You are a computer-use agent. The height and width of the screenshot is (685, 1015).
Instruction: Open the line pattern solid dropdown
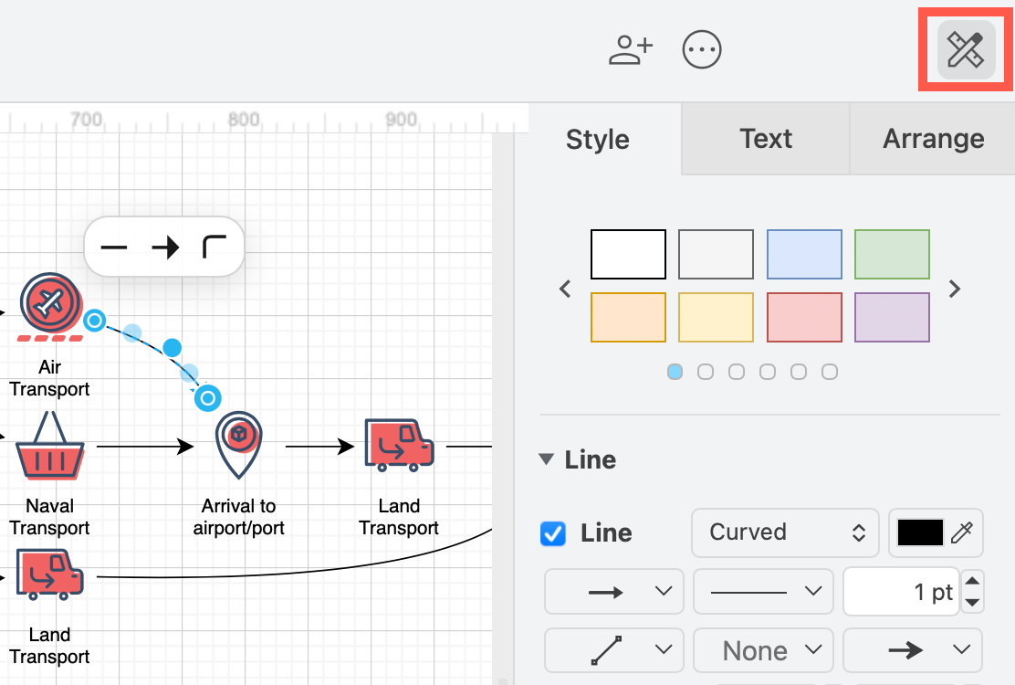[x=763, y=591]
